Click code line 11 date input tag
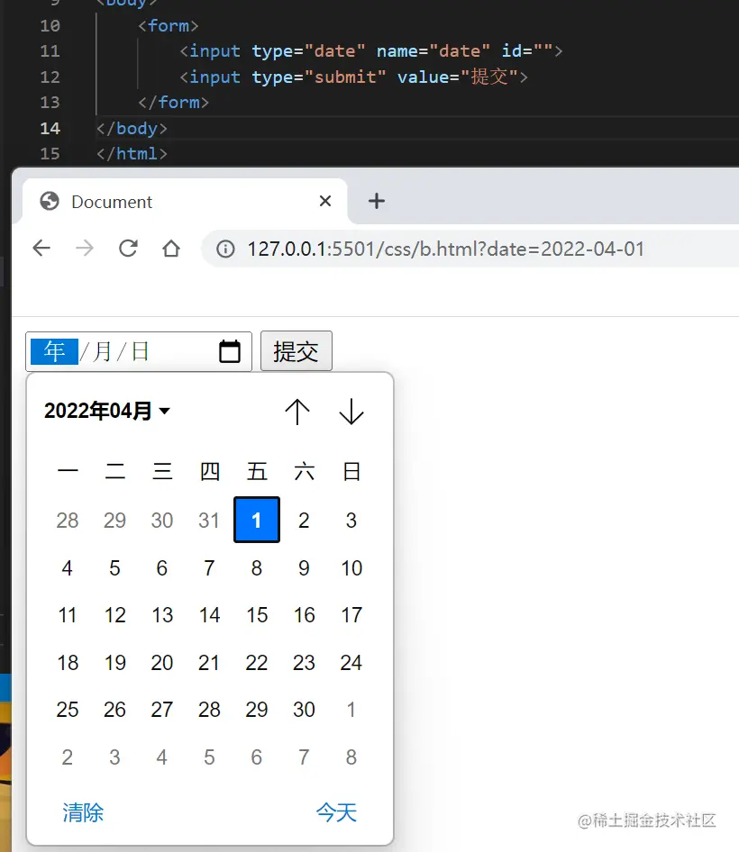This screenshot has width=739, height=852. (x=371, y=51)
